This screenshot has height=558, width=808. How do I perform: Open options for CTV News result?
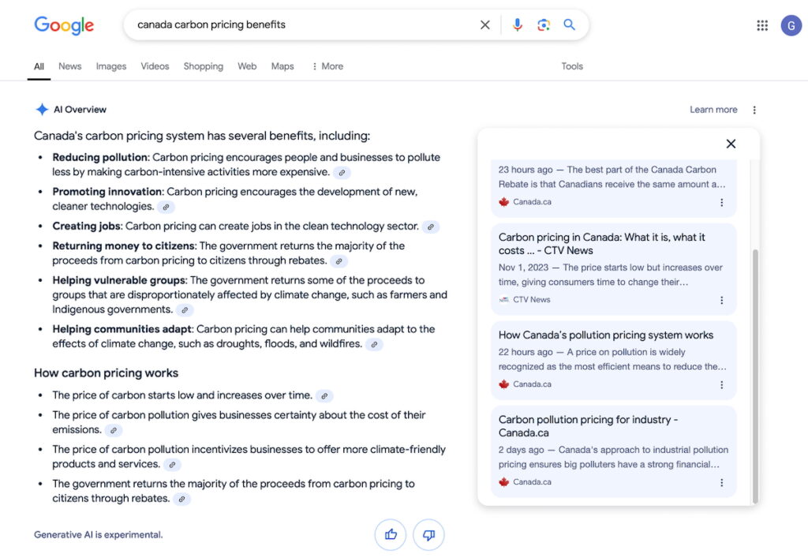coord(721,300)
